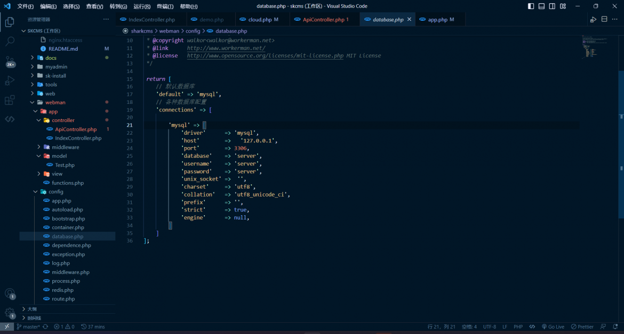Open redis.php in the file tree

(63, 290)
